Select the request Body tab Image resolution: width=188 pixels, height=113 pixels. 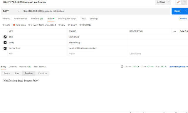click(51, 19)
